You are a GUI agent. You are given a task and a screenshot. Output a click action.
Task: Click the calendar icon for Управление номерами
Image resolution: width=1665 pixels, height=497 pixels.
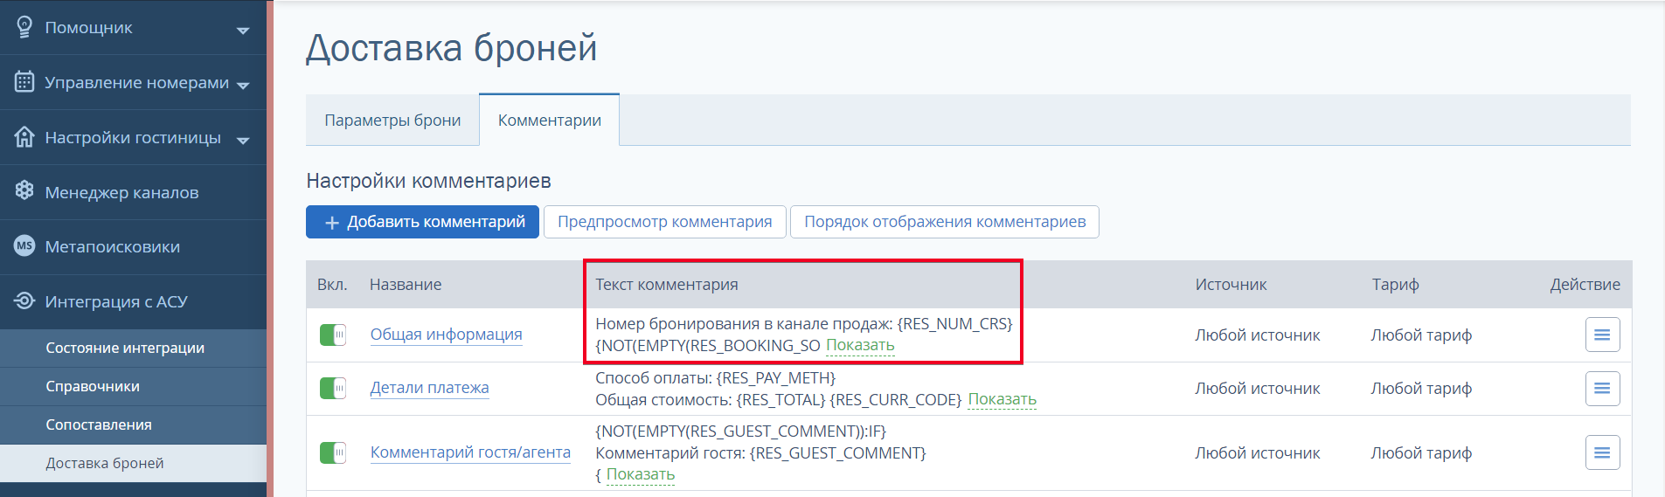(24, 82)
